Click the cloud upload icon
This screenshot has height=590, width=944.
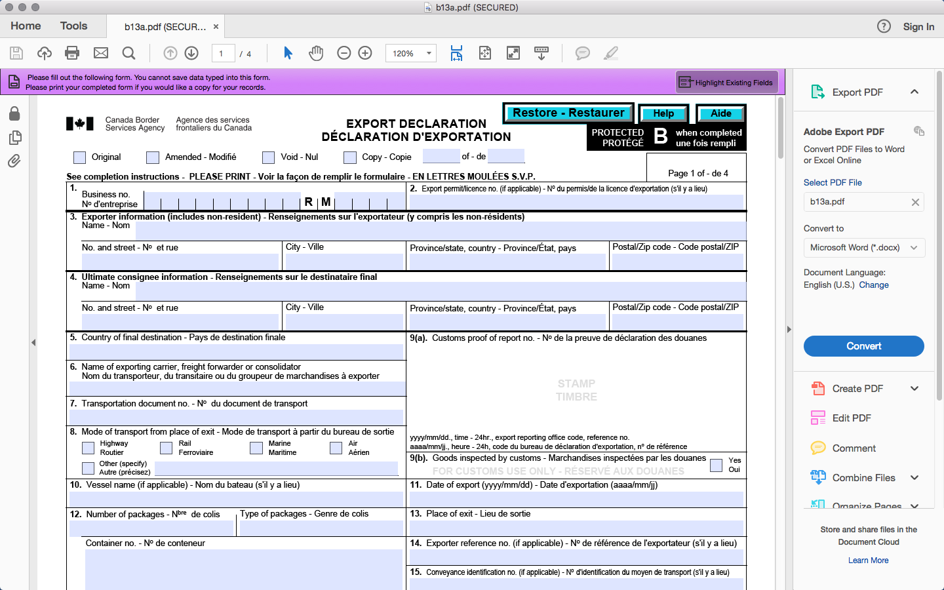pyautogui.click(x=45, y=53)
